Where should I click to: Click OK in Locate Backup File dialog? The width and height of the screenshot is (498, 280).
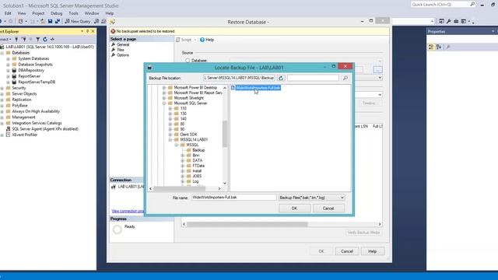[x=294, y=208]
